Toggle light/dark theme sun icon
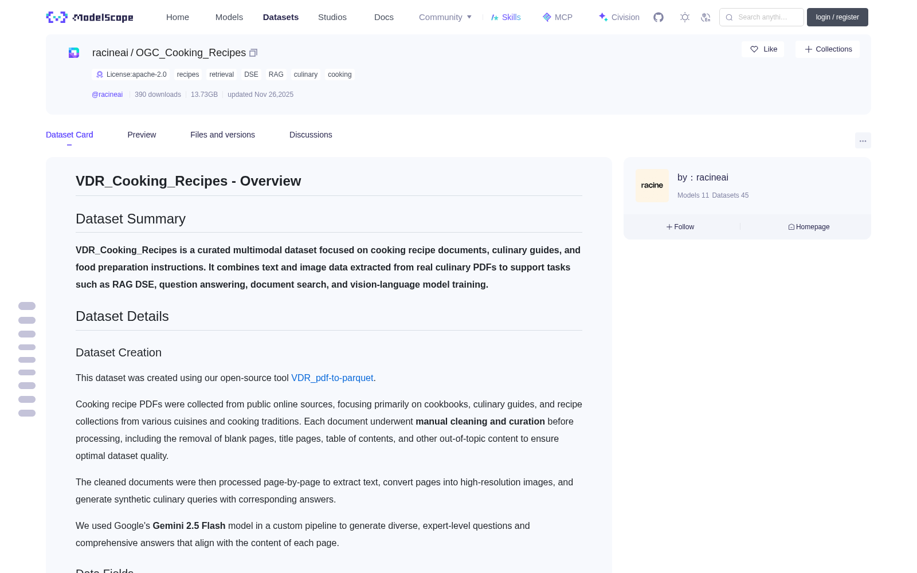 pyautogui.click(x=685, y=17)
